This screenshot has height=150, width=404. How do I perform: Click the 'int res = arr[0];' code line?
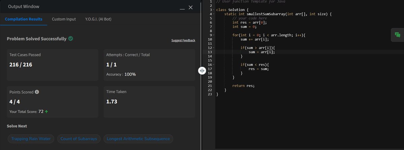[x=249, y=23]
